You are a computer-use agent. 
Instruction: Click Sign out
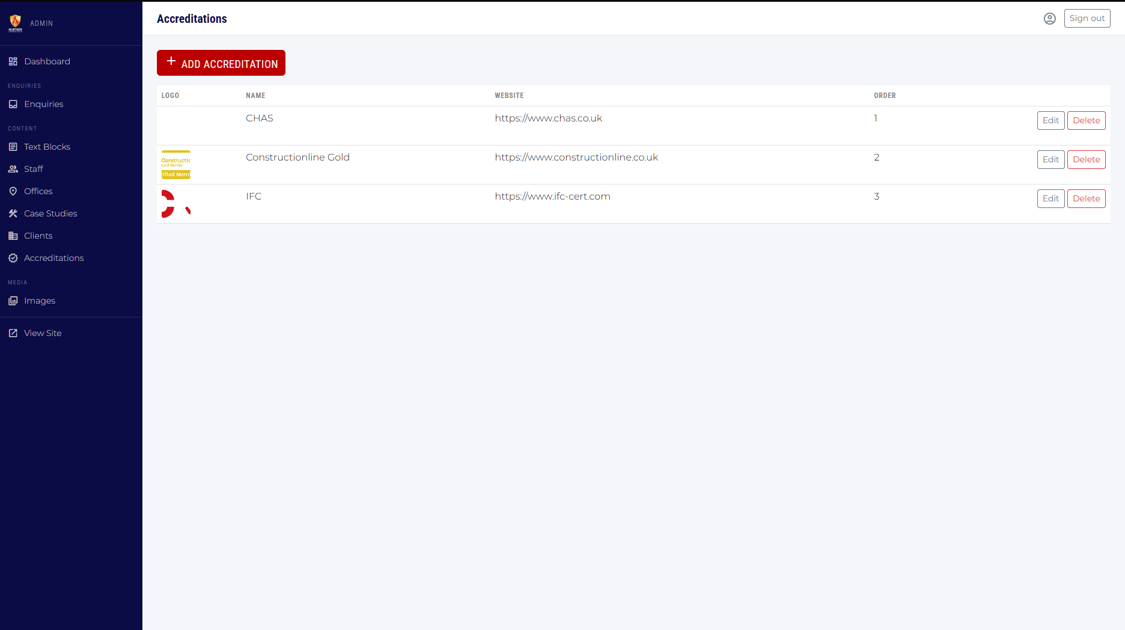1087,18
